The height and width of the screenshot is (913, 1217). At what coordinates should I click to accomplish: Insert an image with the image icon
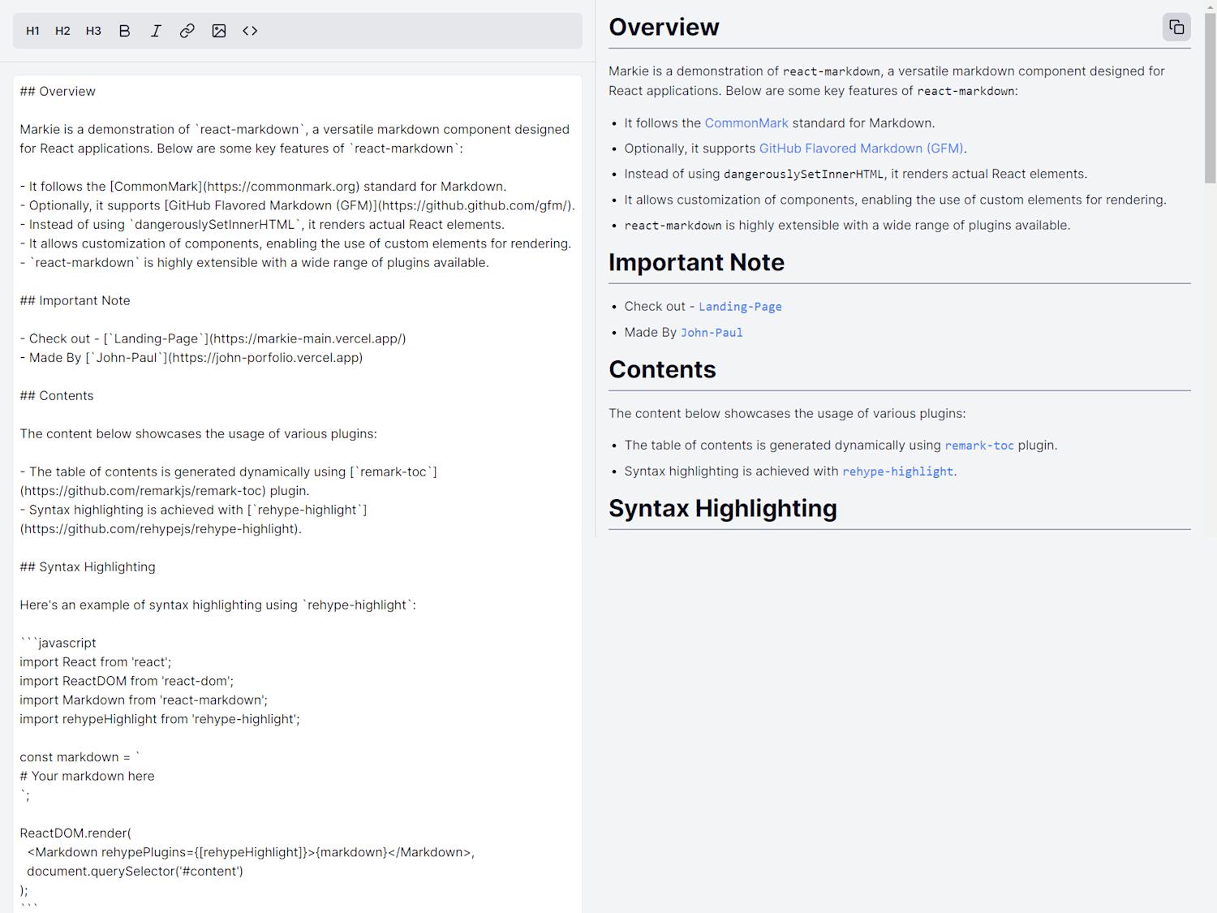coord(218,31)
